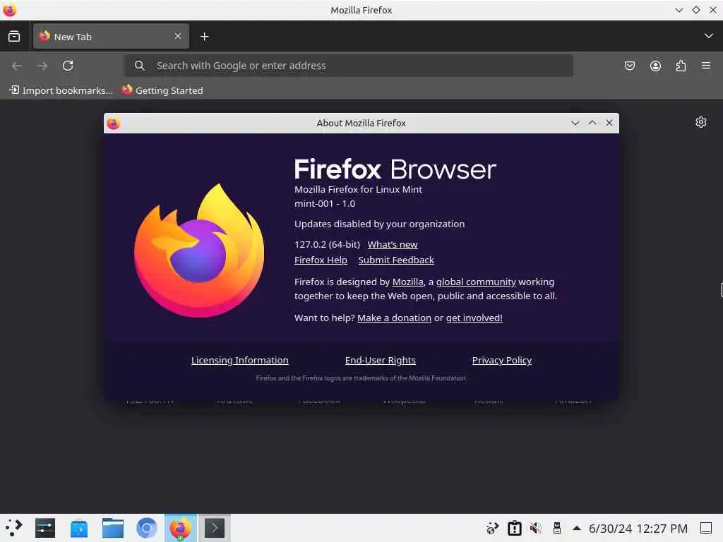Select the 127.0.2 (64-bit) version text

[x=327, y=244]
